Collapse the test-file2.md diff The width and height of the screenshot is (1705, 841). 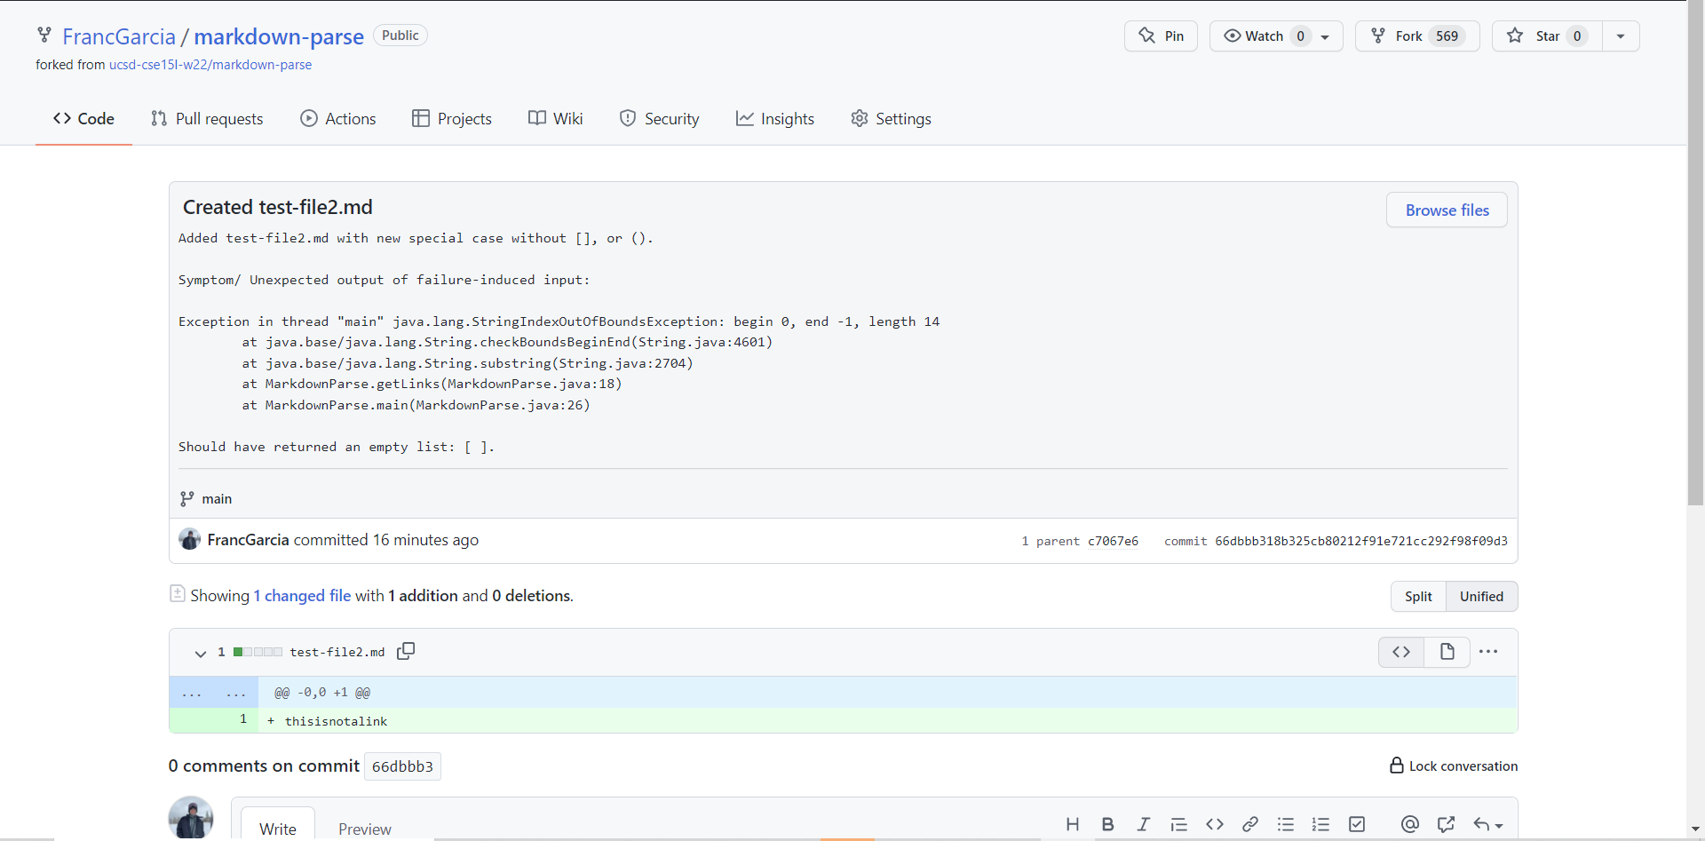coord(201,653)
